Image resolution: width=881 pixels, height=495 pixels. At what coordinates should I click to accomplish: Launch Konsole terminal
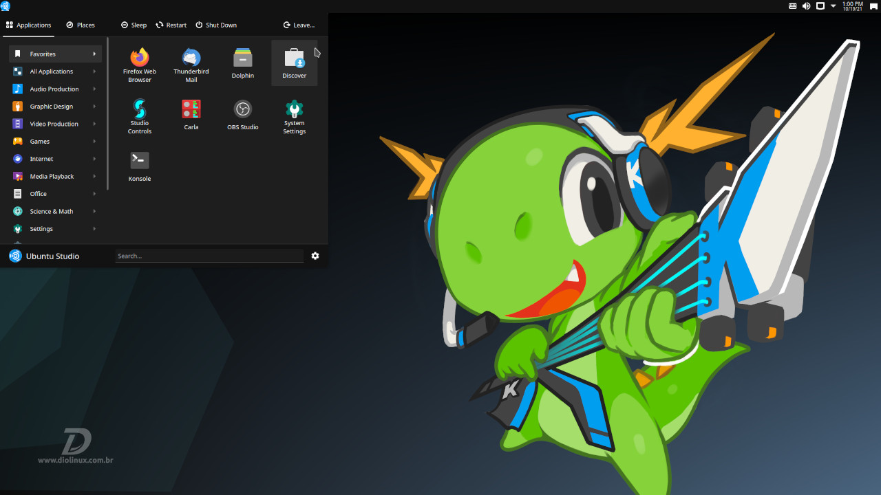[x=140, y=166]
